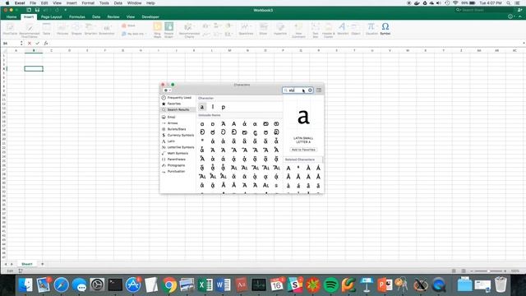Click the zoom slider in status bar
Viewport: 526px width, 296px height.
[x=488, y=271]
